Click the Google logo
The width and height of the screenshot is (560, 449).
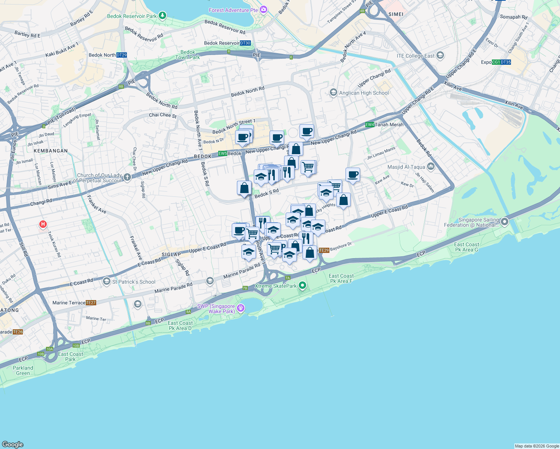(13, 444)
